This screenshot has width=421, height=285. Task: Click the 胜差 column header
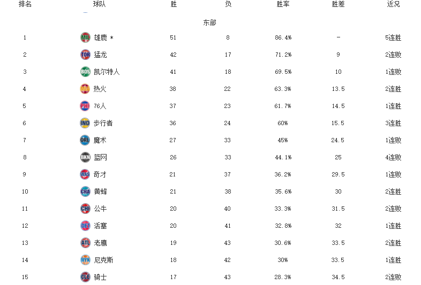tap(338, 4)
